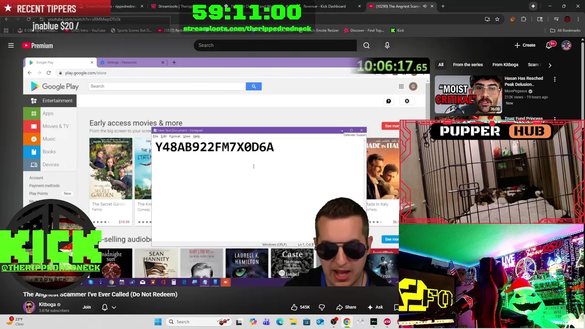Start voice search with the microphone icon
The image size is (585, 329).
(387, 45)
